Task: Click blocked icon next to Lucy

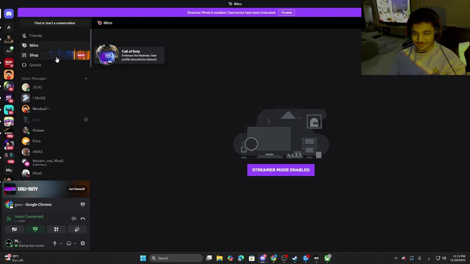Action: [86, 120]
